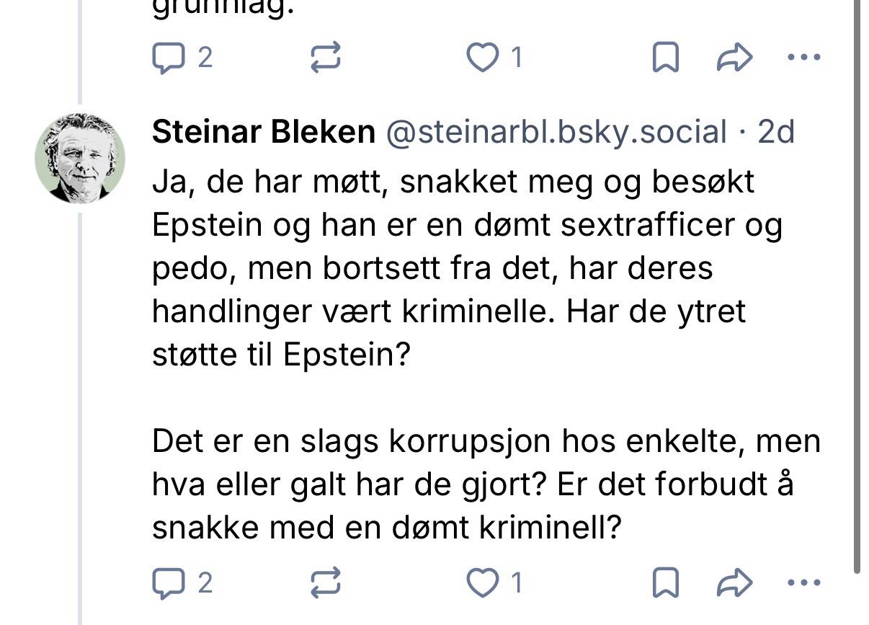Like Steinar Bleken's post about Epstein

pos(483,583)
